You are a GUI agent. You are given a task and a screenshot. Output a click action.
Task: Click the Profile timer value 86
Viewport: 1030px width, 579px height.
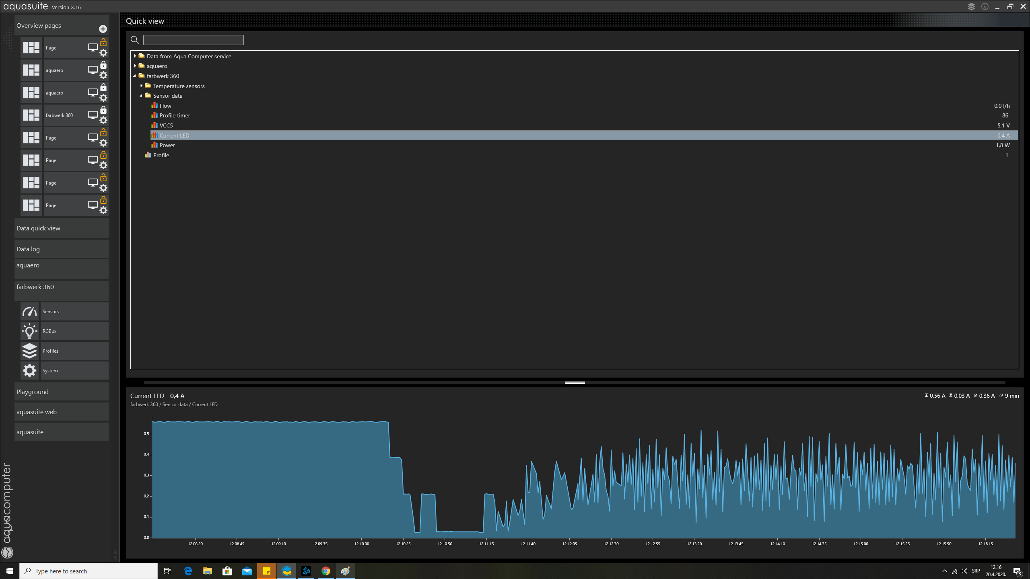click(x=1005, y=115)
